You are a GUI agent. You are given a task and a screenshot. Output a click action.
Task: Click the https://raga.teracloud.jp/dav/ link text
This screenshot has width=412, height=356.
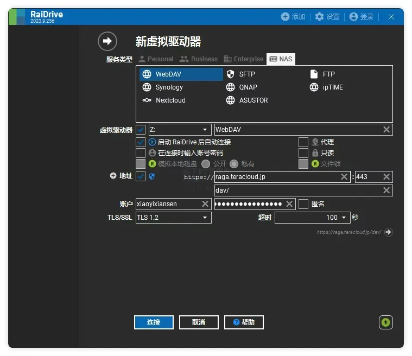tap(349, 232)
